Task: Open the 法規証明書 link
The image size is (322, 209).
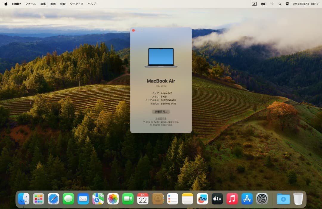Action: point(161,118)
